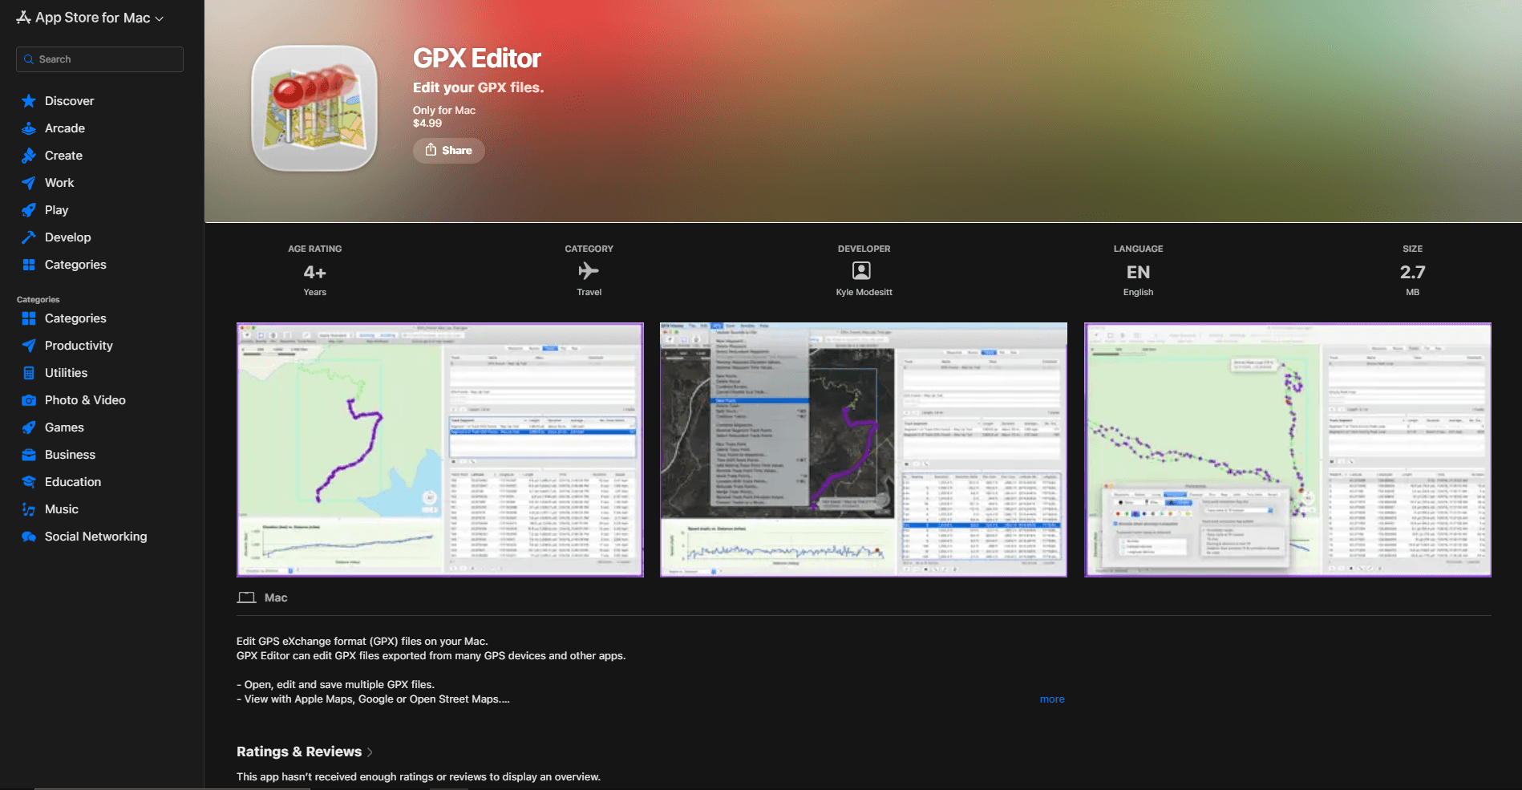The width and height of the screenshot is (1522, 790).
Task: Open second screenshot with satellite map
Action: [864, 449]
